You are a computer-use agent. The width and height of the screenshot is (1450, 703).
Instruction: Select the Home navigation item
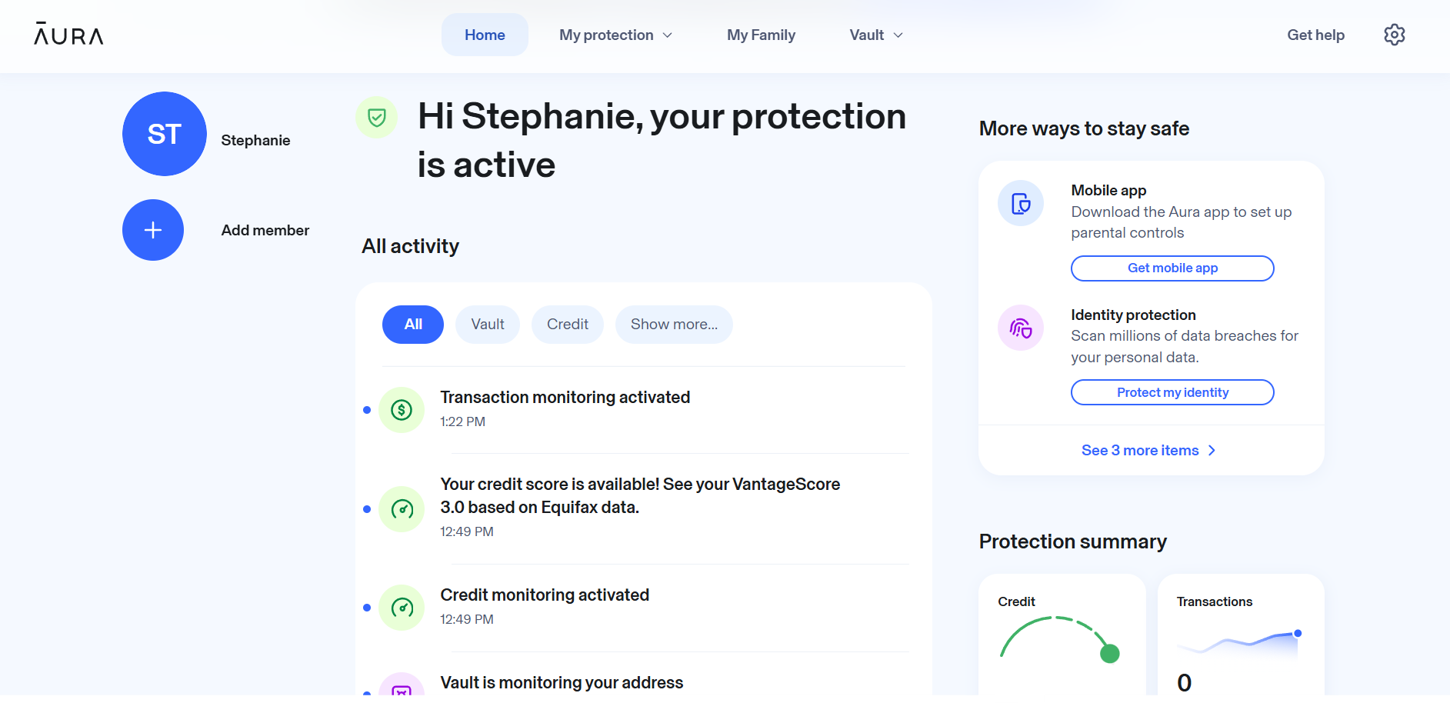pos(485,35)
